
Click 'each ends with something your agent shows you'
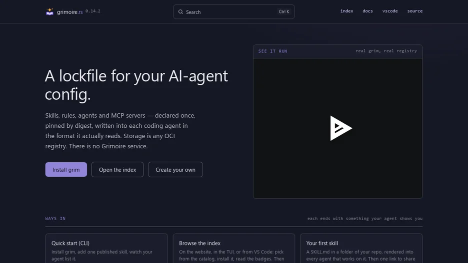364,218
